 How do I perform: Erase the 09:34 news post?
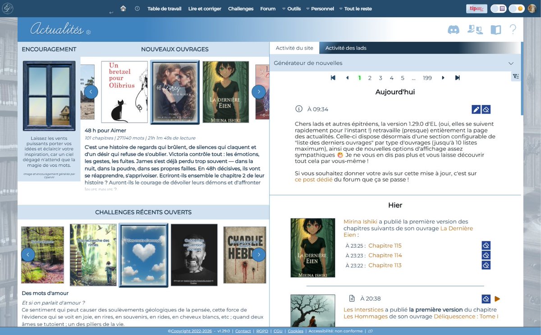click(x=486, y=109)
